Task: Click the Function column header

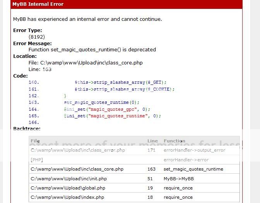Action: (174, 141)
